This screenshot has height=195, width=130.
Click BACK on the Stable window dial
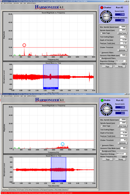click(x=103, y=113)
